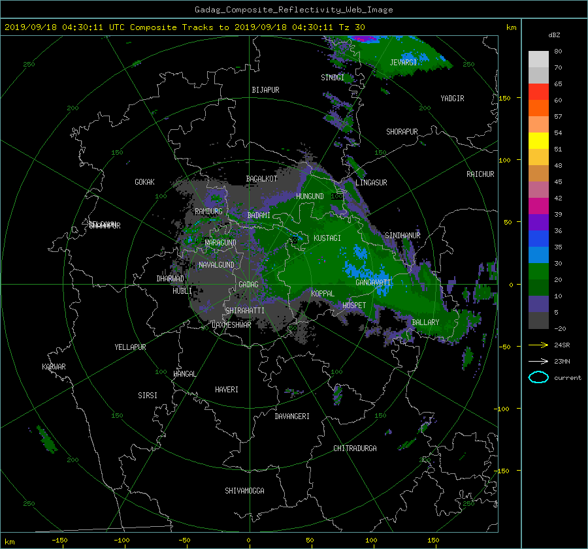Viewport: 588px width, 549px height.
Task: Click the HANGAL city label
Action: coord(185,374)
